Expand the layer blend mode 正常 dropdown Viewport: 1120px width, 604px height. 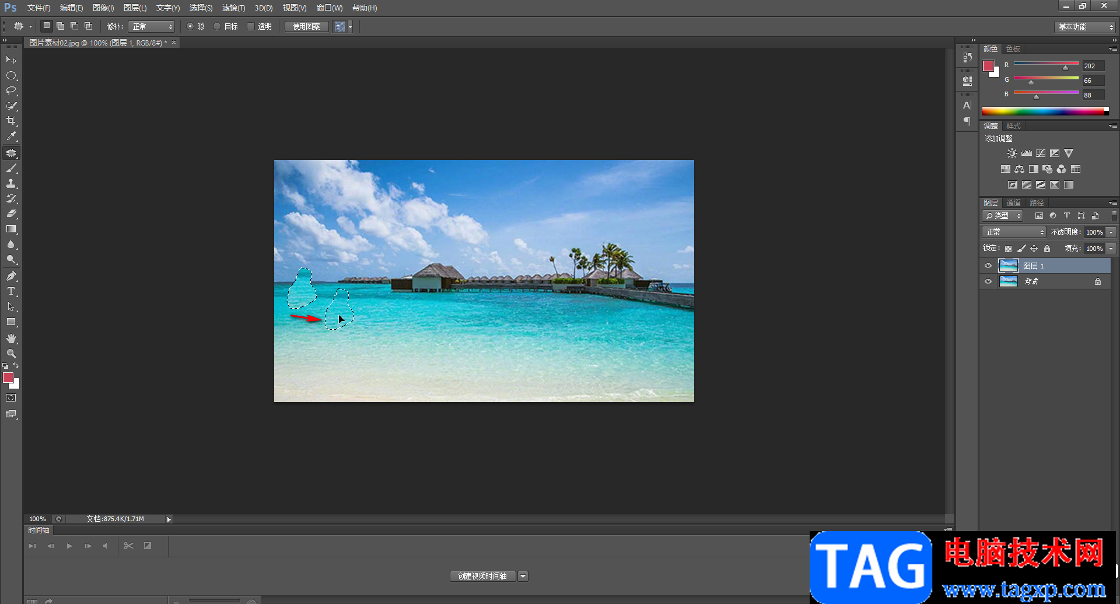click(1014, 232)
